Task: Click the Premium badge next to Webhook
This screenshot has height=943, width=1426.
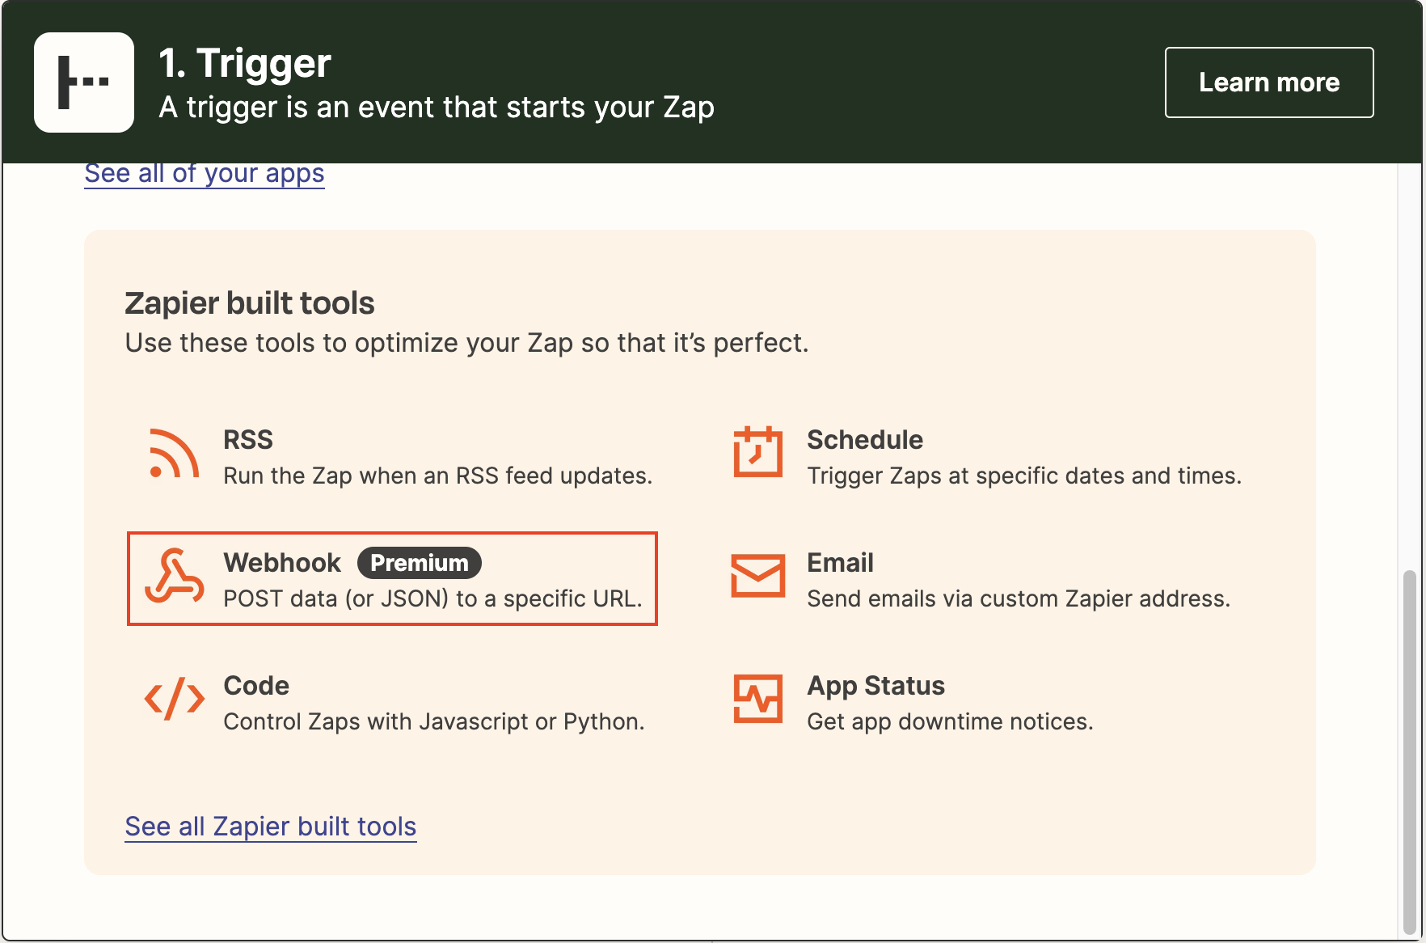Action: coord(419,563)
